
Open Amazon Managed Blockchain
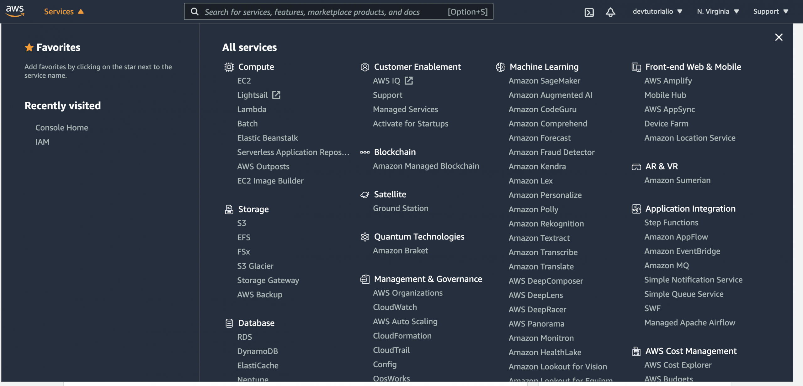tap(426, 166)
